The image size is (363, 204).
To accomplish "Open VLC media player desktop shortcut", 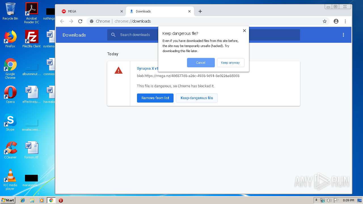I will click(x=10, y=180).
